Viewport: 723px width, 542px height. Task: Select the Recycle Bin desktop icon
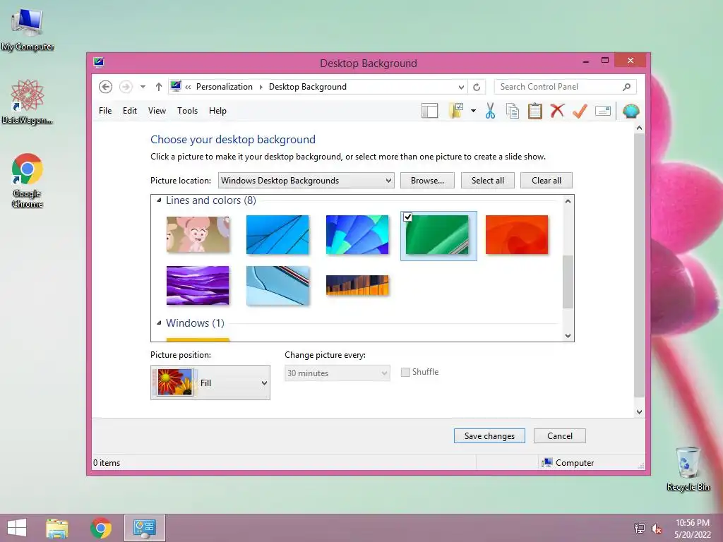(x=688, y=469)
